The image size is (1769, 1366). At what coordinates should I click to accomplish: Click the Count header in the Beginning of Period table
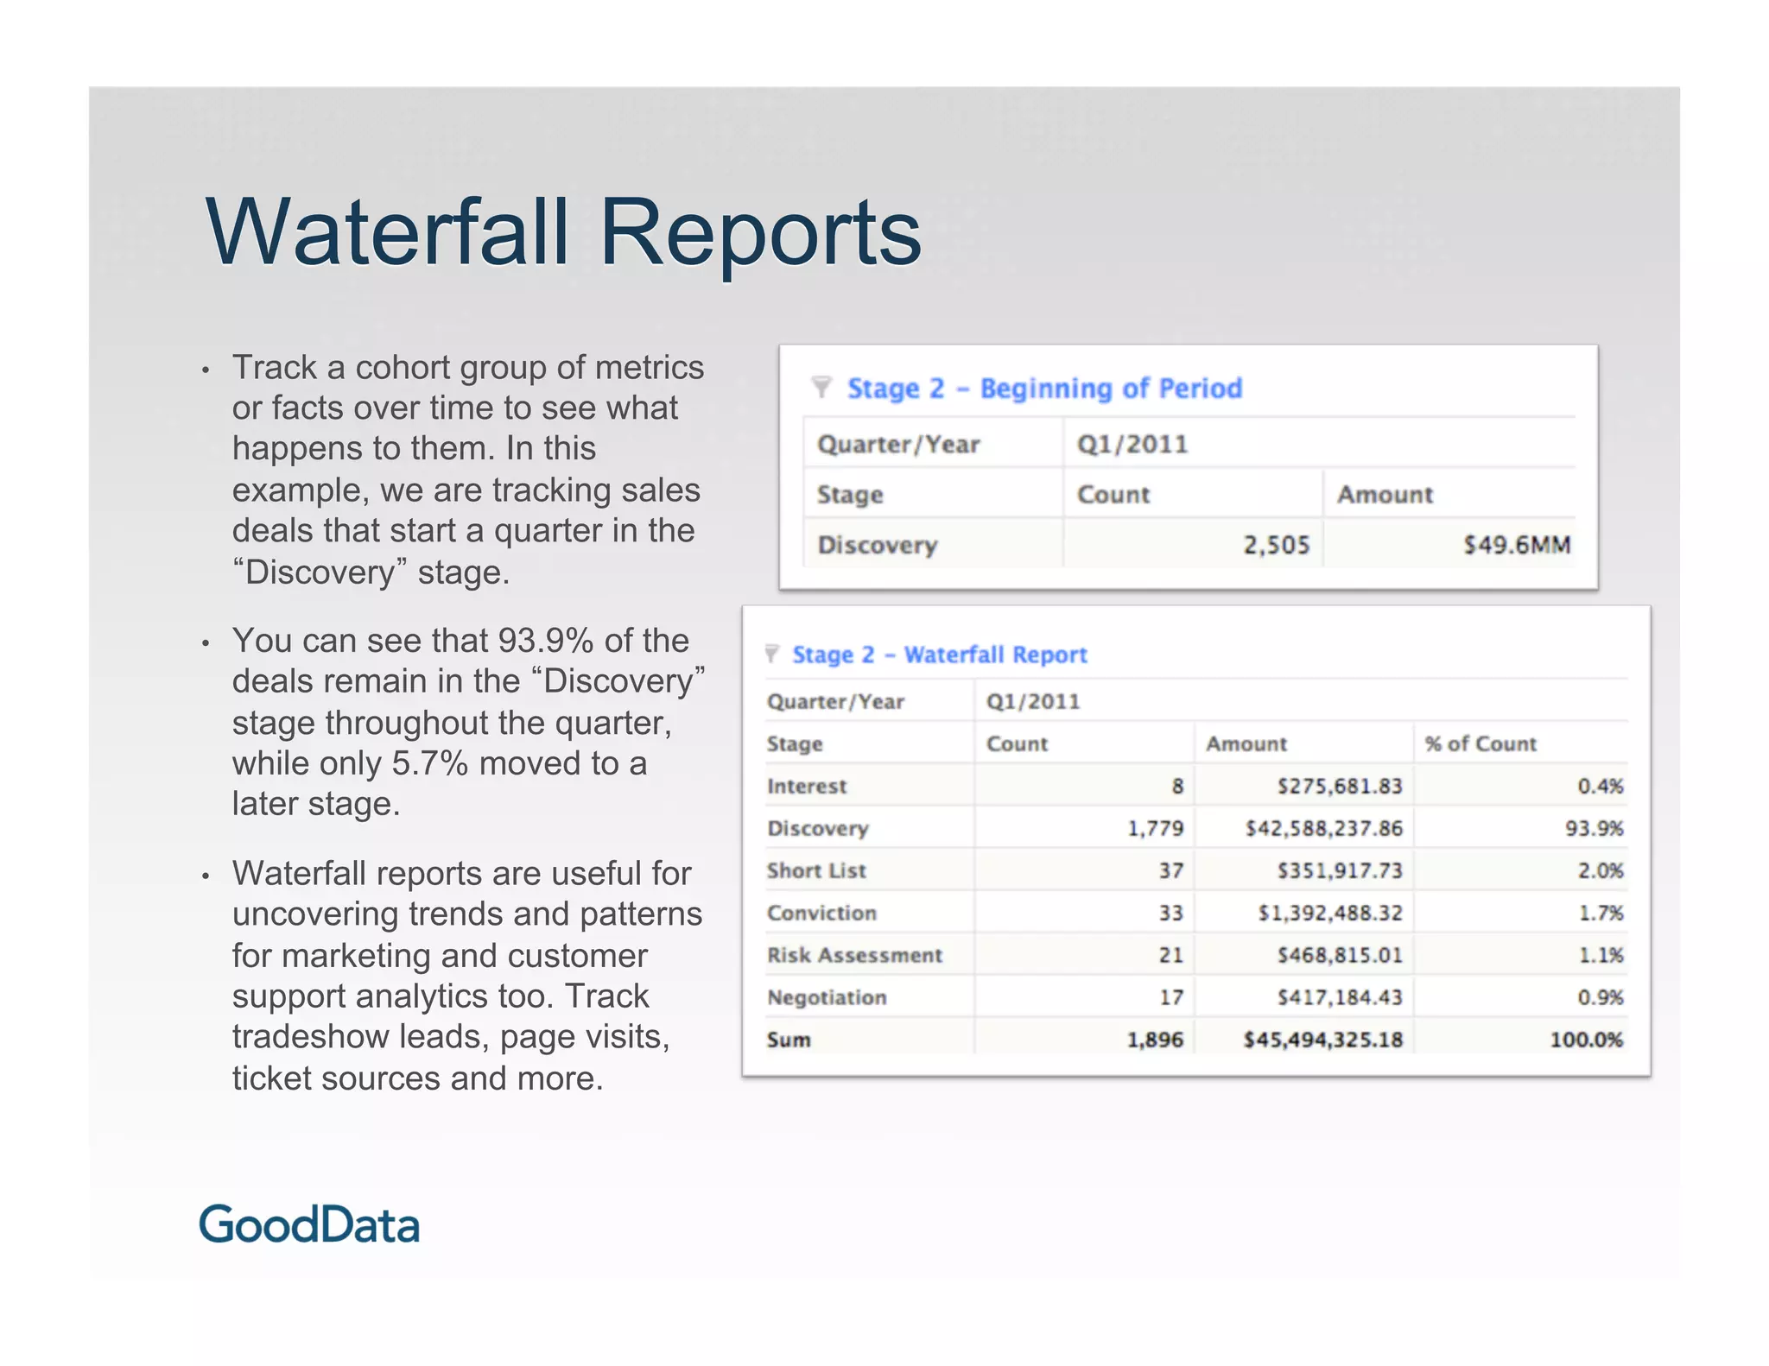1113,495
